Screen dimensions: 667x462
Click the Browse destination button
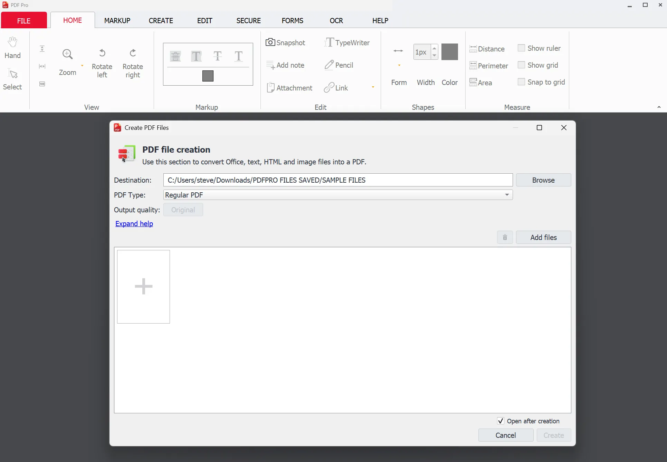point(543,180)
